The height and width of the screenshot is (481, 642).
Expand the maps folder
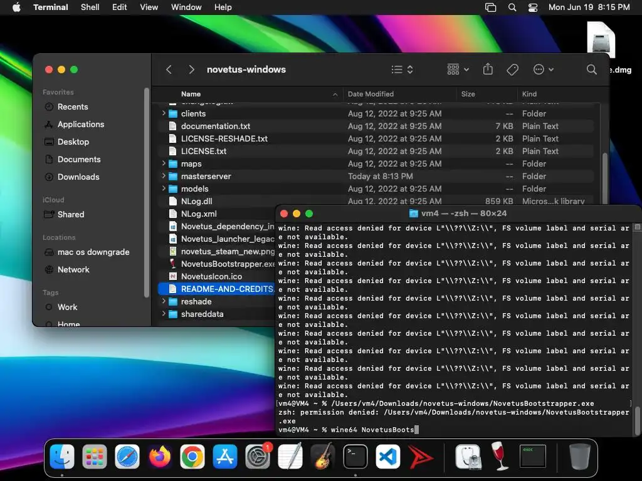point(164,163)
